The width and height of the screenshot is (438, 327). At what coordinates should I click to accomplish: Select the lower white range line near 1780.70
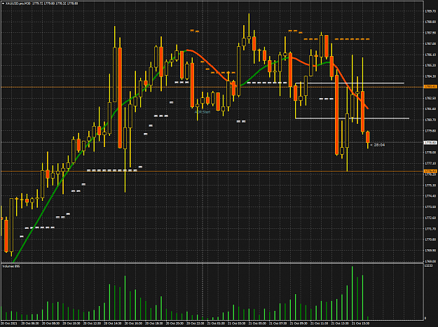pos(353,118)
